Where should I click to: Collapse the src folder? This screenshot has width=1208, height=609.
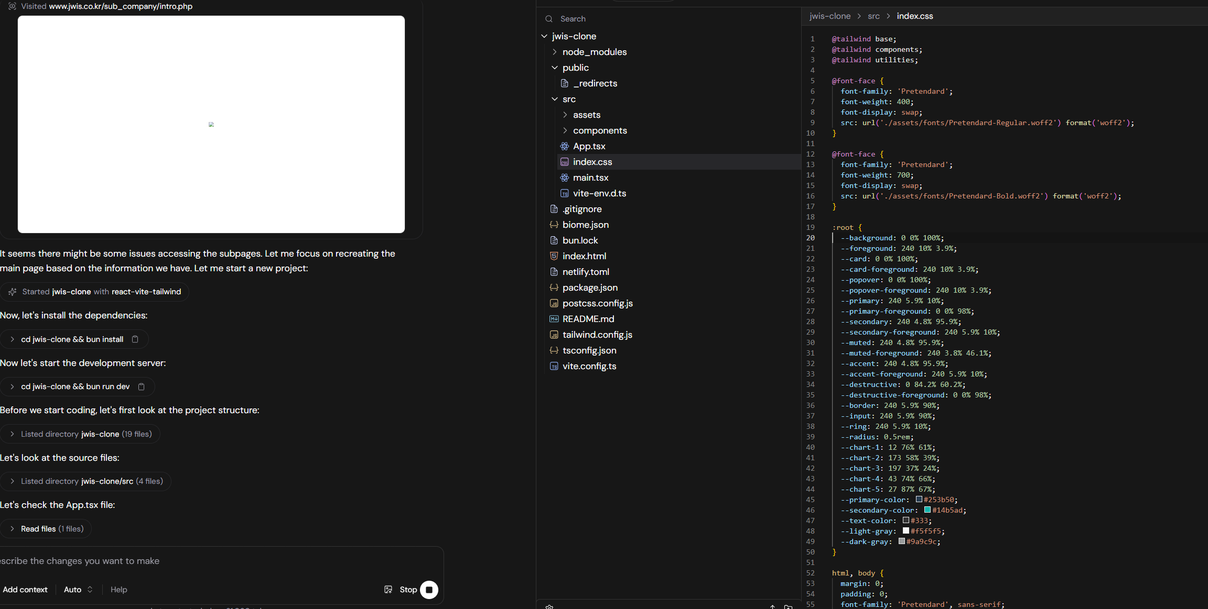(x=555, y=99)
